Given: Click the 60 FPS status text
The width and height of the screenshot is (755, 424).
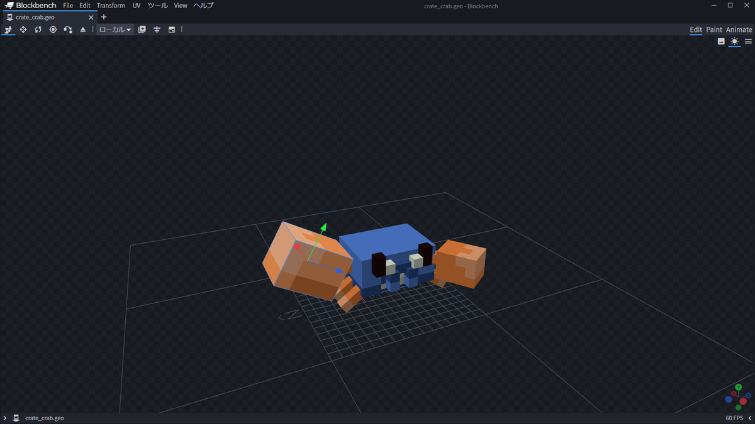Looking at the screenshot, I should point(734,418).
